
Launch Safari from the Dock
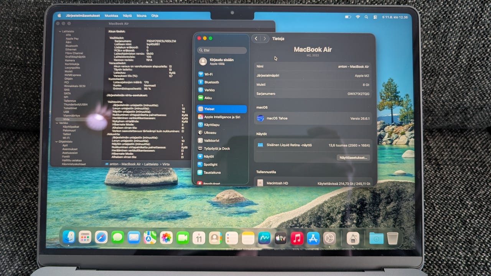101,237
